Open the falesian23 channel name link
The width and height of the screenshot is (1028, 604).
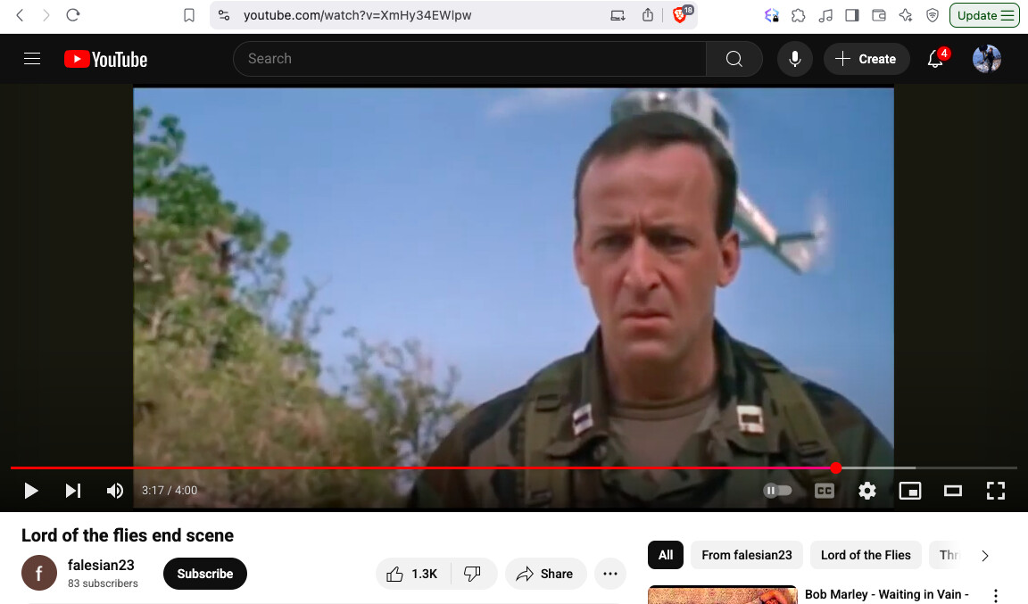pyautogui.click(x=101, y=566)
